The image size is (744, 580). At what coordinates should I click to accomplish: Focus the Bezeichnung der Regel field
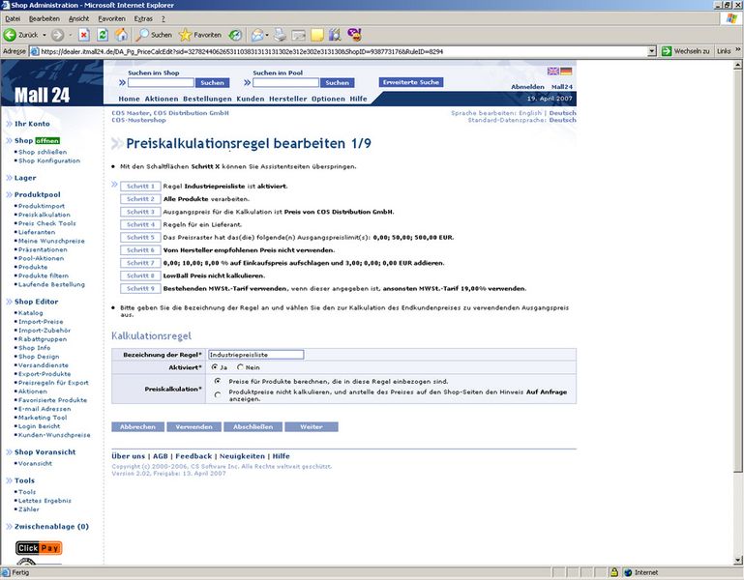pyautogui.click(x=255, y=354)
